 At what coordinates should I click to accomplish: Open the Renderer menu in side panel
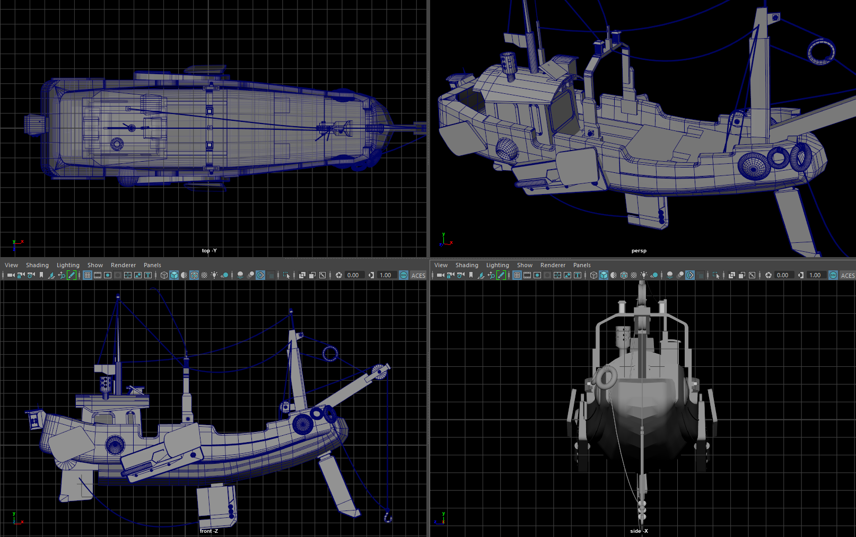553,265
